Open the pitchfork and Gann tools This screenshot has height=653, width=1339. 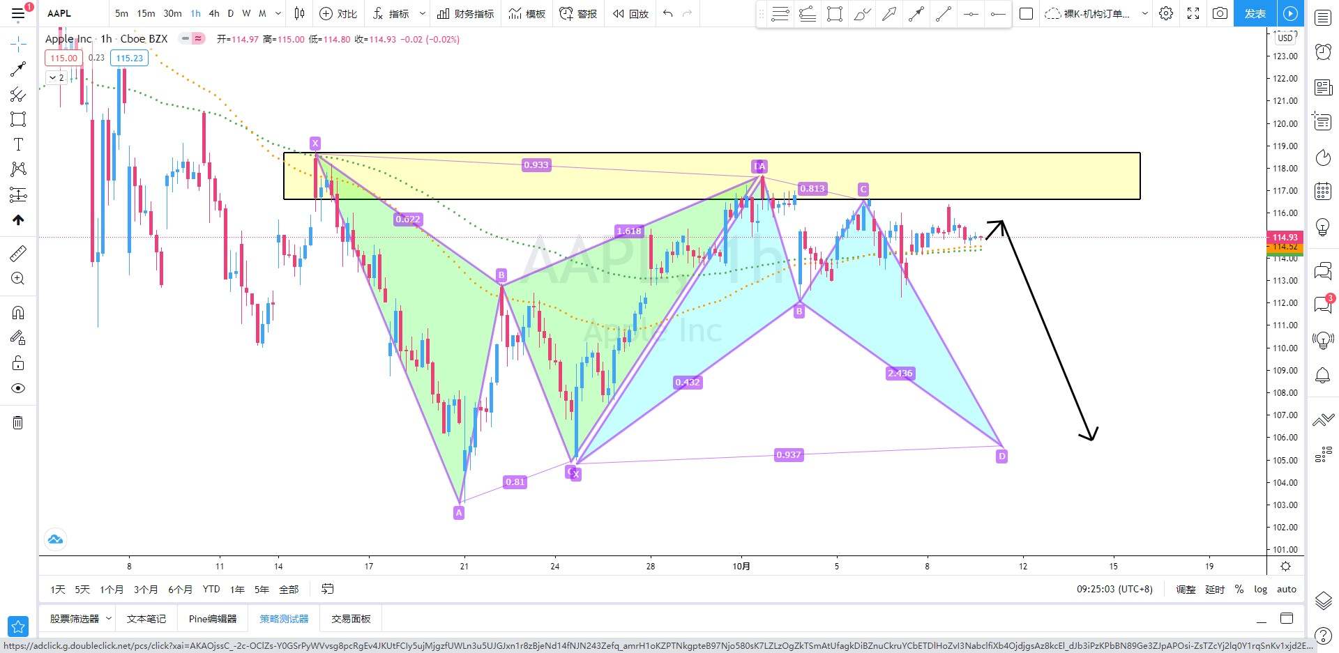pyautogui.click(x=18, y=94)
